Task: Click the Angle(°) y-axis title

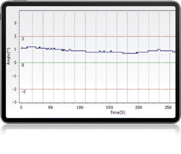Action: pos(9,56)
